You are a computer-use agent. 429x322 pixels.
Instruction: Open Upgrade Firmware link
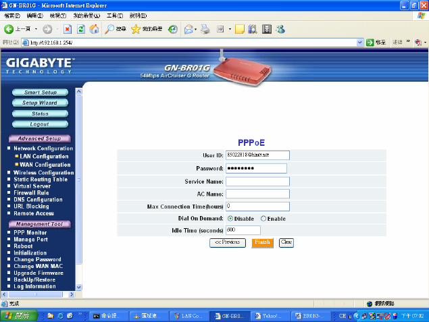point(39,273)
